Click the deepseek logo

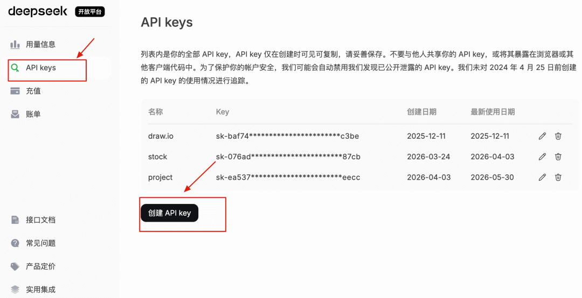click(x=38, y=11)
